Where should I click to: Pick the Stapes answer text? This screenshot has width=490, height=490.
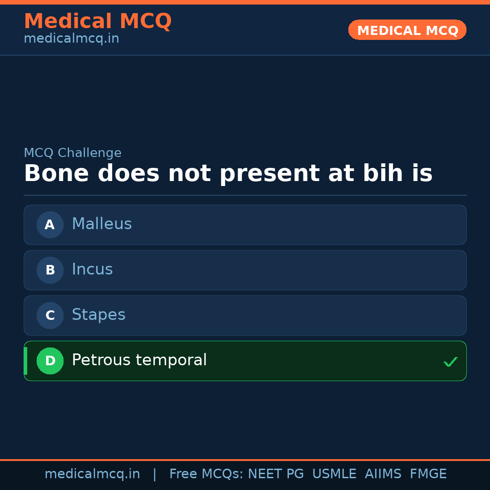pos(98,315)
